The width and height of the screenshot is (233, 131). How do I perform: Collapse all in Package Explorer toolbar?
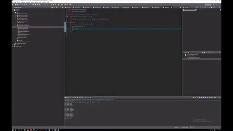coord(52,7)
